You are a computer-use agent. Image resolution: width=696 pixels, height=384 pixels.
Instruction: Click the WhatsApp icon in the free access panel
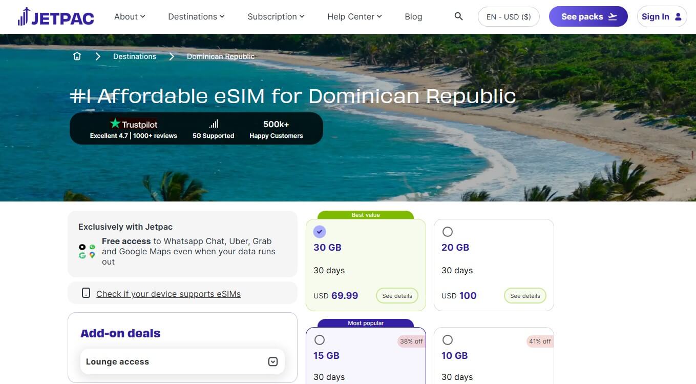(92, 247)
